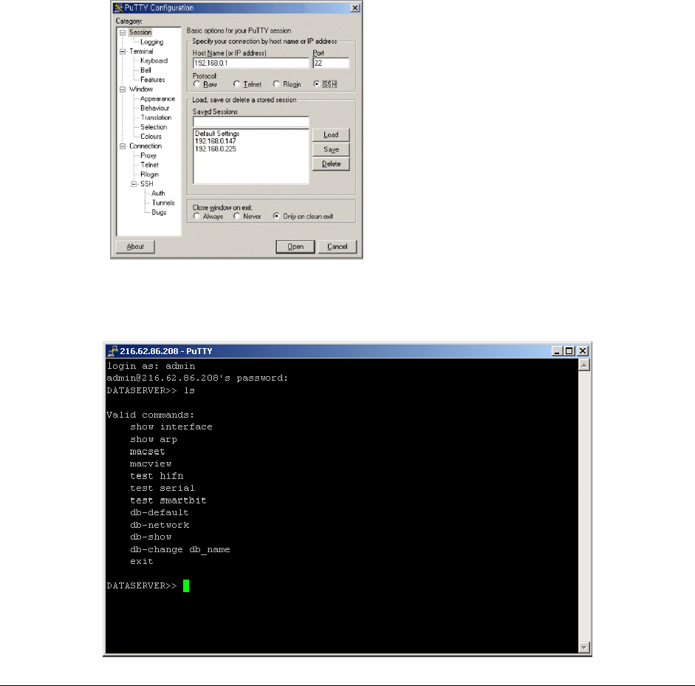This screenshot has height=686, width=695.
Task: Click the Host Name input field
Action: (x=251, y=63)
